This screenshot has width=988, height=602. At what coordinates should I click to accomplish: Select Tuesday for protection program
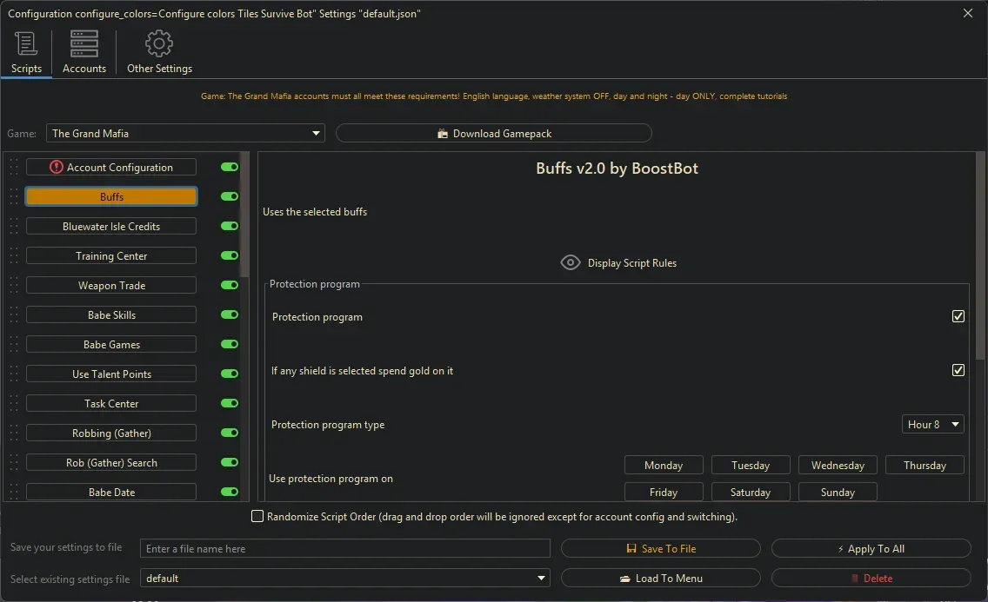click(x=751, y=466)
